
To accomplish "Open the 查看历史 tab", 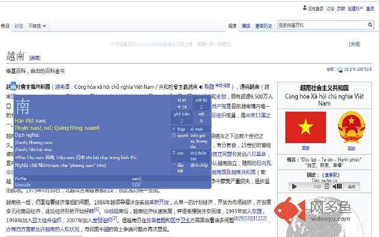I will pos(264,26).
